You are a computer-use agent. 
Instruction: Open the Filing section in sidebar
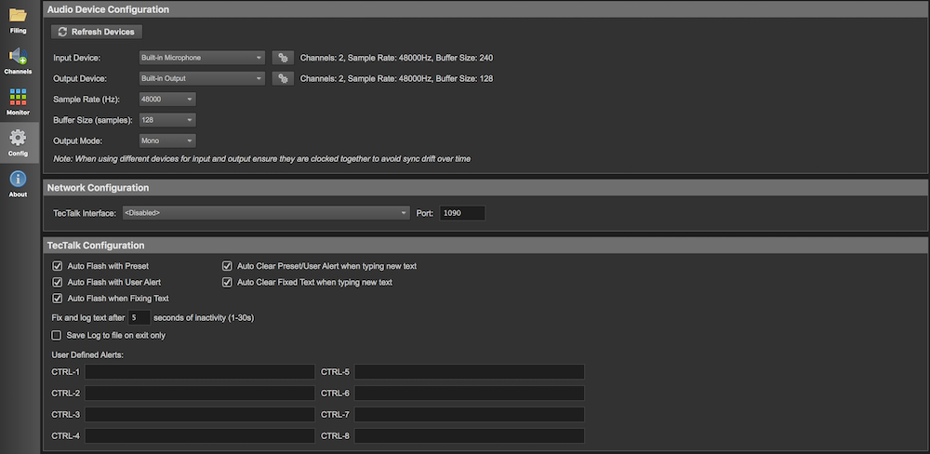pyautogui.click(x=18, y=19)
